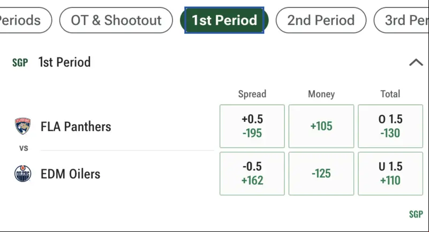Click the Edmonton Oilers team logo

tap(22, 174)
